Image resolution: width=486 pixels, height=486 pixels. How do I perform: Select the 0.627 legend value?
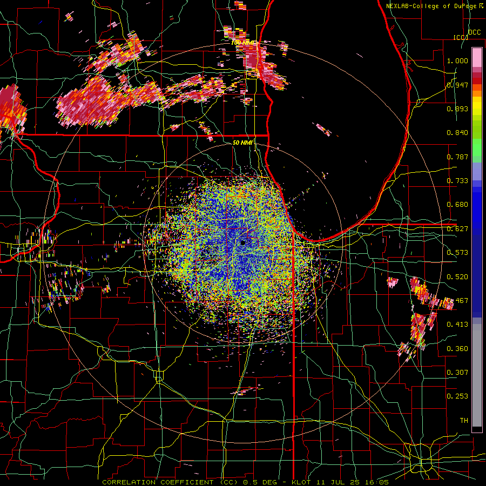click(x=457, y=229)
